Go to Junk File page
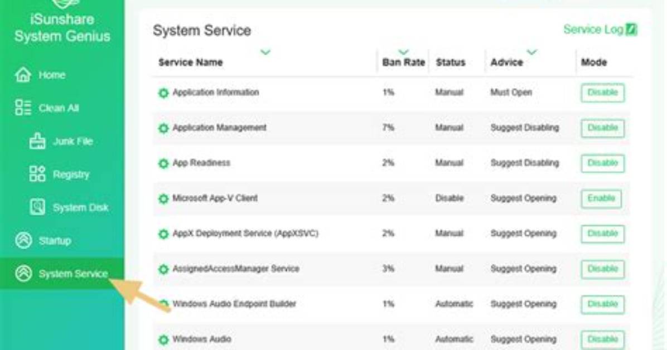This screenshot has width=667, height=350. [x=72, y=141]
